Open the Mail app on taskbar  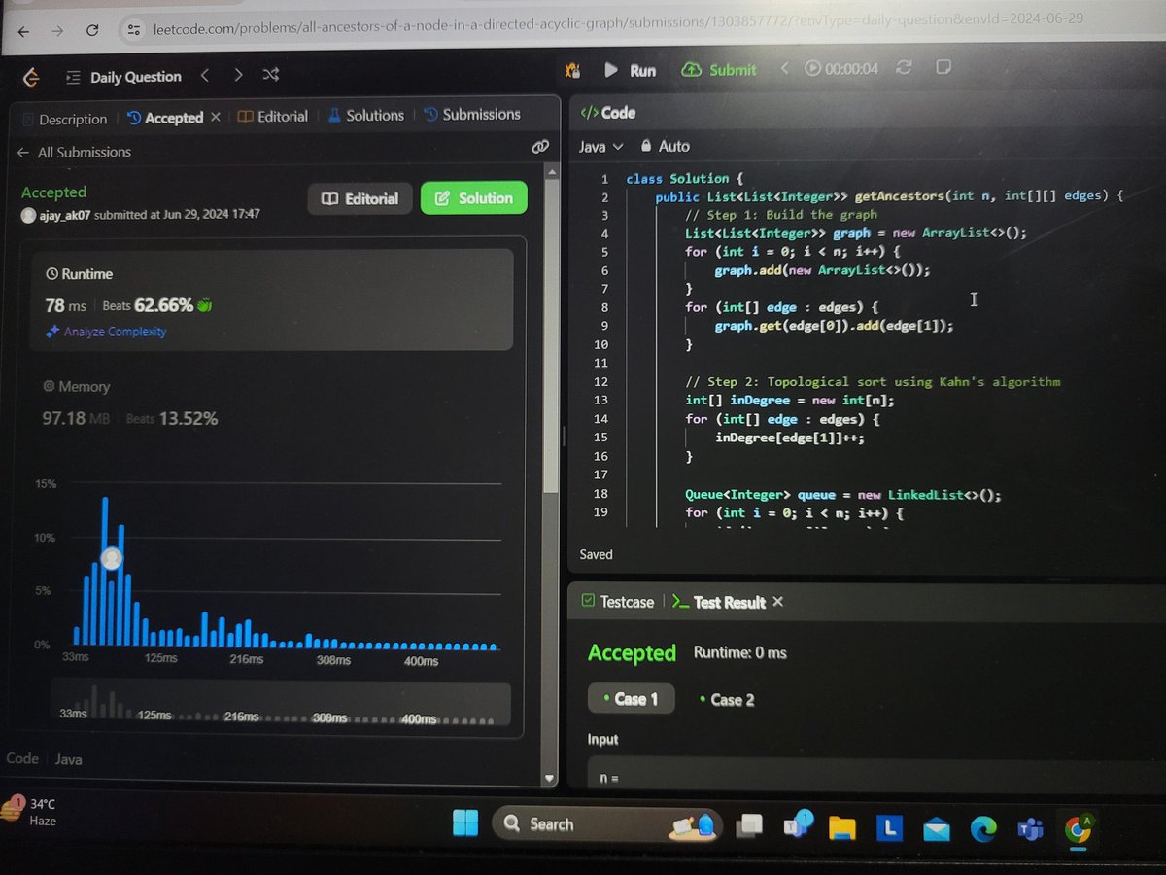(x=937, y=828)
